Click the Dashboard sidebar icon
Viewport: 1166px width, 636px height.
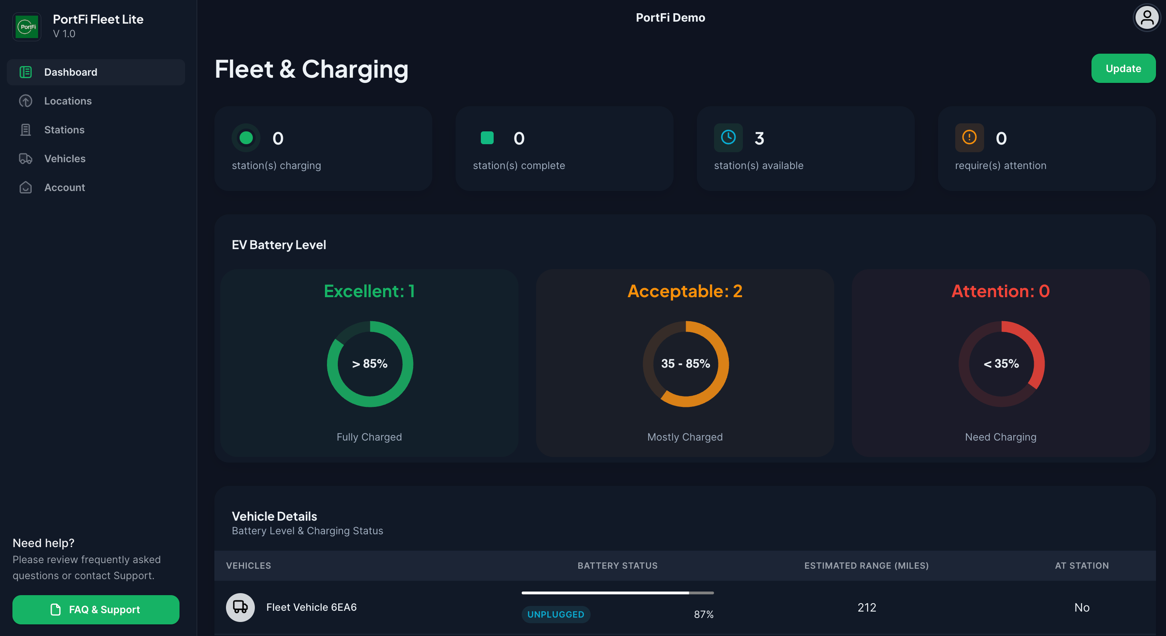(x=25, y=72)
